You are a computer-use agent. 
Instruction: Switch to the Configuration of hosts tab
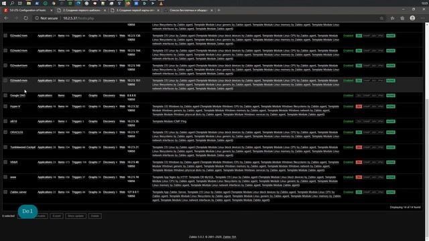(x=27, y=10)
